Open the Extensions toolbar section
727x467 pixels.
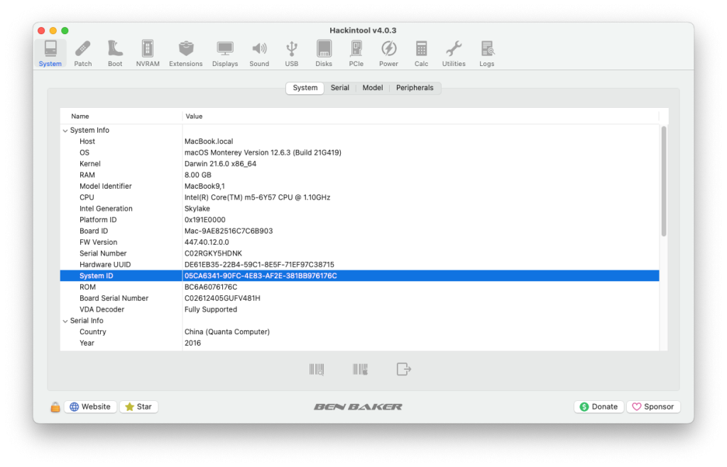coord(186,53)
